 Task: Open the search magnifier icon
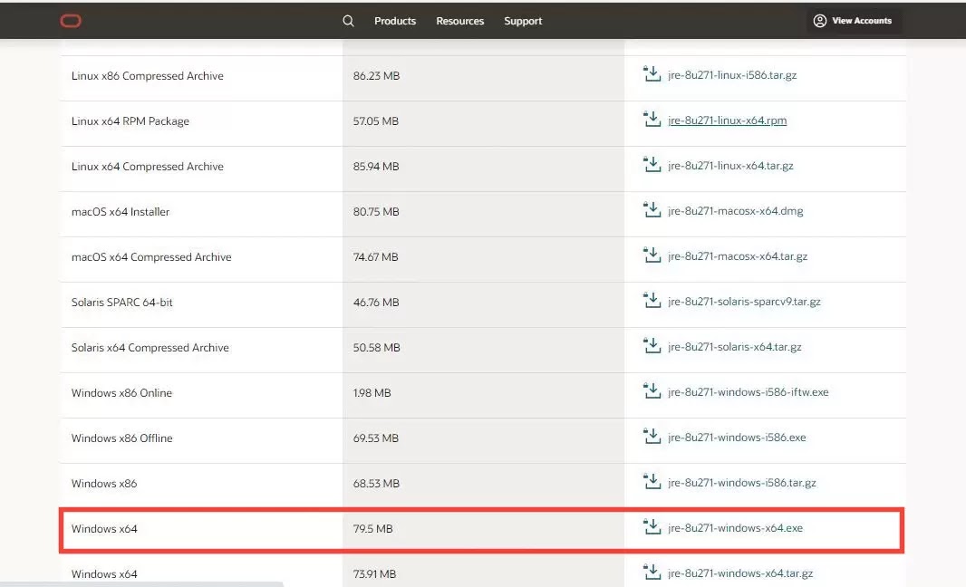pyautogui.click(x=348, y=21)
